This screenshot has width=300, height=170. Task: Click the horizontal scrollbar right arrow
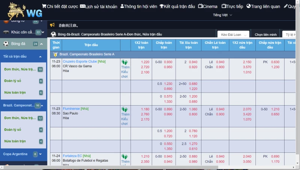(294, 167)
